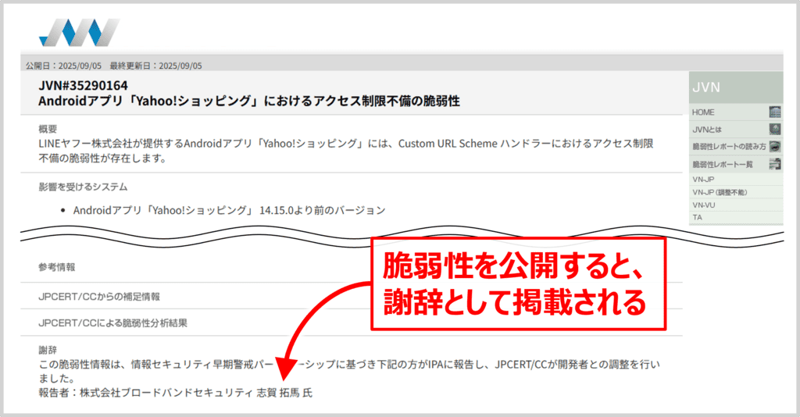The image size is (800, 417).
Task: Click the 影響を受けるシステム heading
Action: [83, 187]
